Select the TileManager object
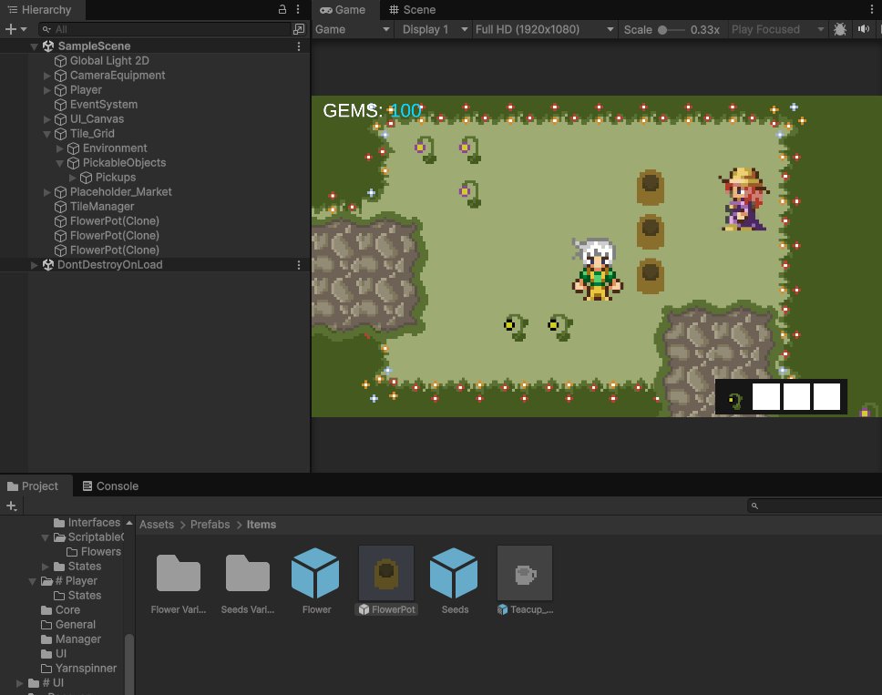The image size is (882, 695). coord(102,207)
